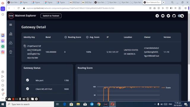Select the Avg. Score value 100%
190x107 pixels.
[x=88, y=52]
